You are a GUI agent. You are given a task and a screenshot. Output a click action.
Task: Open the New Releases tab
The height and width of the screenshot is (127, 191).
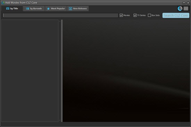pos(78,9)
